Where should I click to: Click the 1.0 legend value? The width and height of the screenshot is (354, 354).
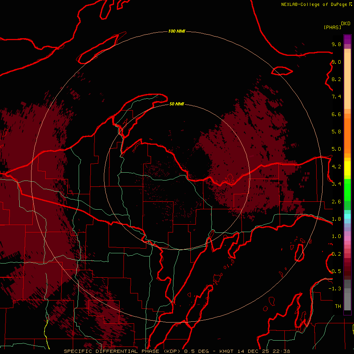(x=336, y=236)
